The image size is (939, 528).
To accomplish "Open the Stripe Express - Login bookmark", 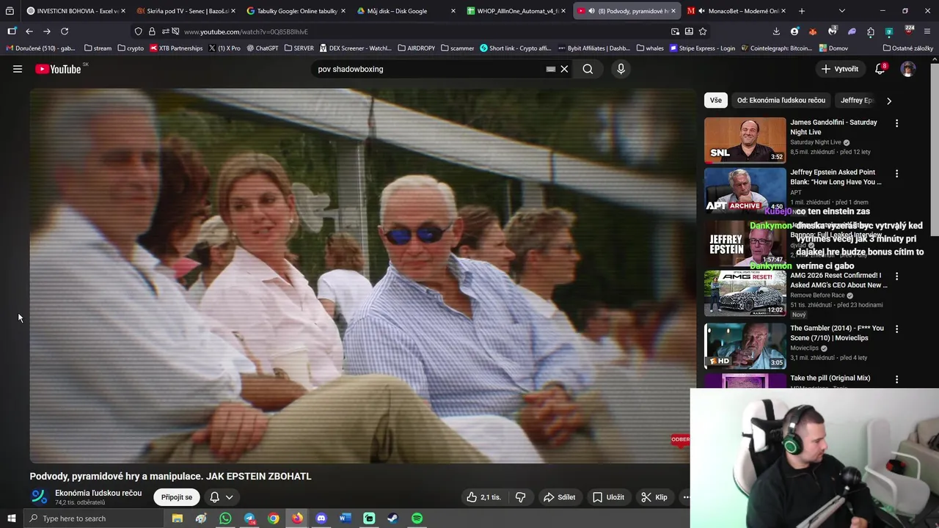I will coord(702,48).
